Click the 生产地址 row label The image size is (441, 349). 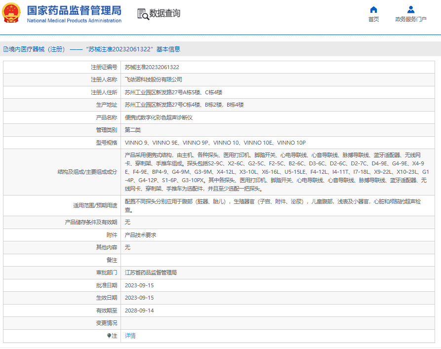[107, 105]
